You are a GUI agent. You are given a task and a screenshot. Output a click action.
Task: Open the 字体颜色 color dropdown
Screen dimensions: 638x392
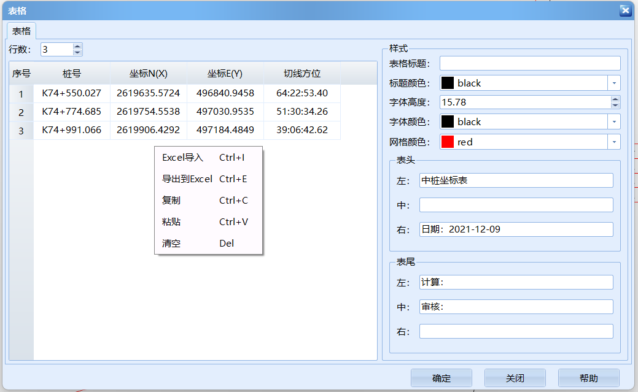(615, 121)
